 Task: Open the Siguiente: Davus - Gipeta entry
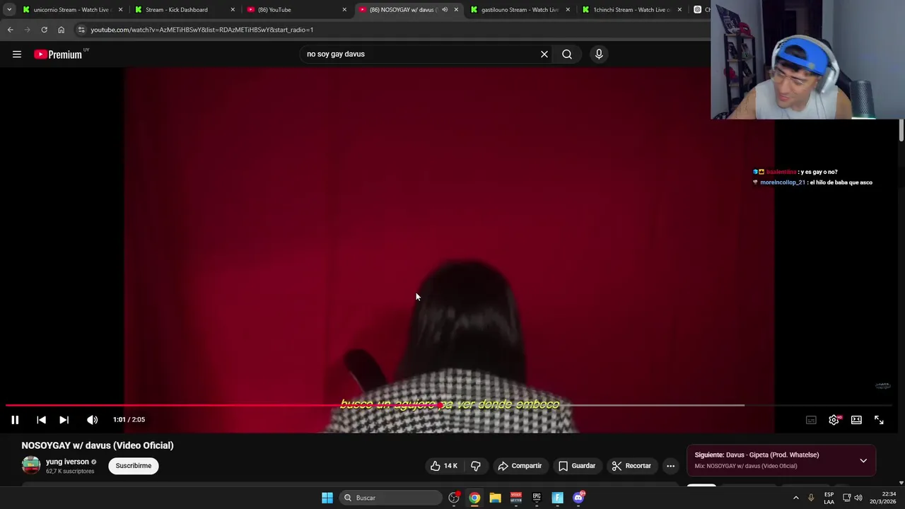coord(757,455)
